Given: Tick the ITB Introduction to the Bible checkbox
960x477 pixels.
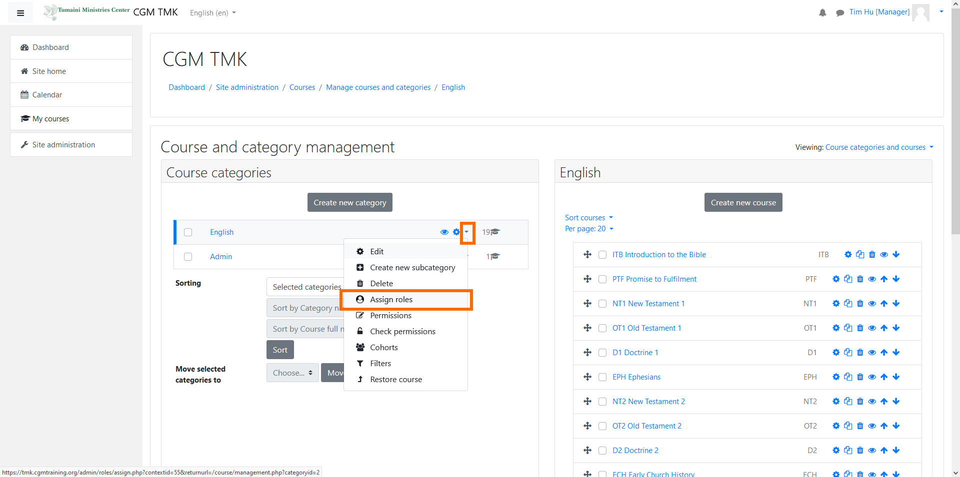Looking at the screenshot, I should [x=602, y=255].
